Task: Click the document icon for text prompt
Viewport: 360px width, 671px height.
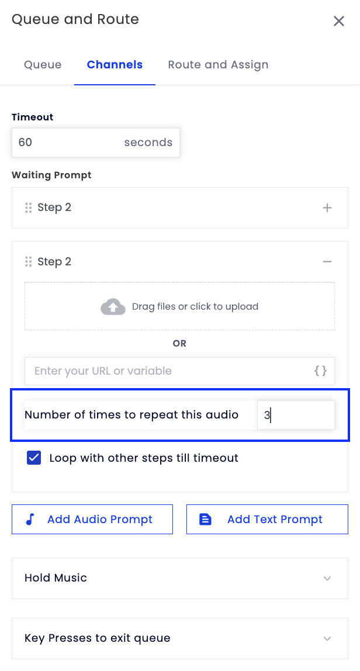Action: click(x=206, y=519)
